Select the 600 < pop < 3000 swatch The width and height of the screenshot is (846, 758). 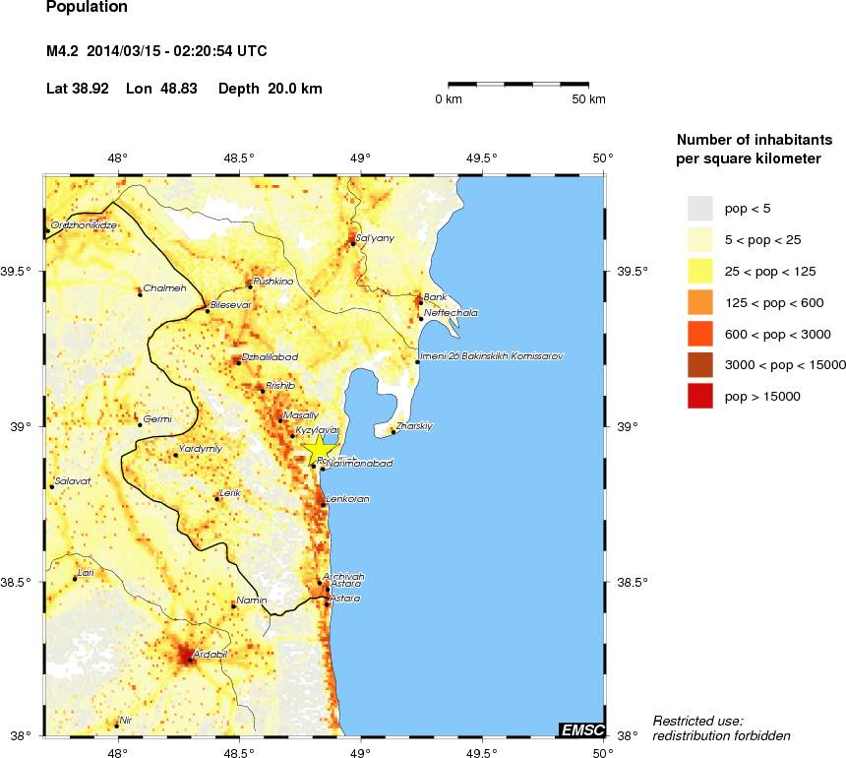[699, 334]
